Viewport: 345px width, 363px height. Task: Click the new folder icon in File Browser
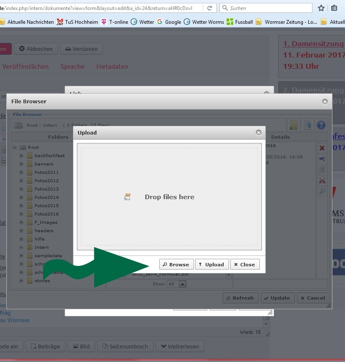click(x=294, y=125)
